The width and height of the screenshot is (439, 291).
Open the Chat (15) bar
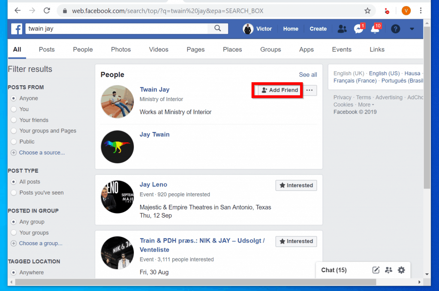click(334, 270)
